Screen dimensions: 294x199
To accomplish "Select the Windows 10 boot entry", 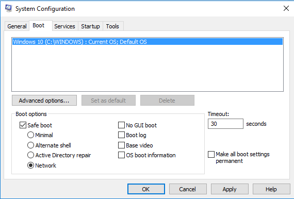I will pyautogui.click(x=148, y=42).
